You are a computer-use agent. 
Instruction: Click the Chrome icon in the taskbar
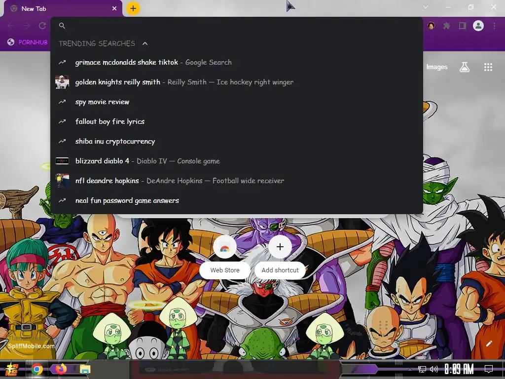click(37, 369)
